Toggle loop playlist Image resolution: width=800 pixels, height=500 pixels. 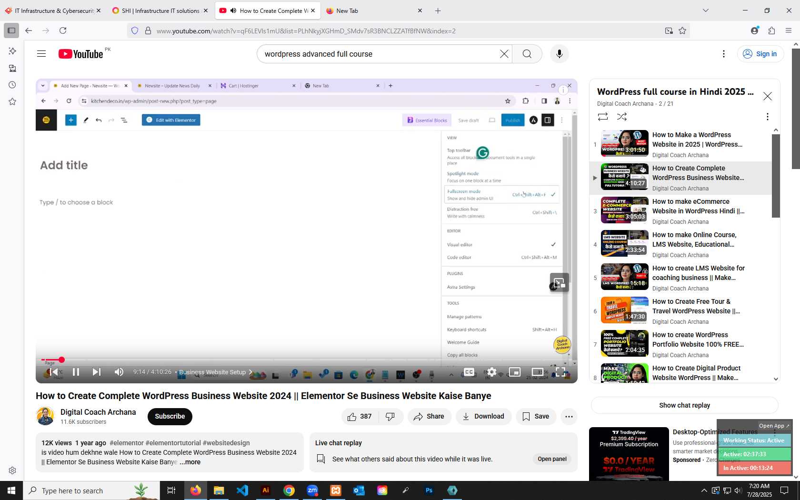603,117
